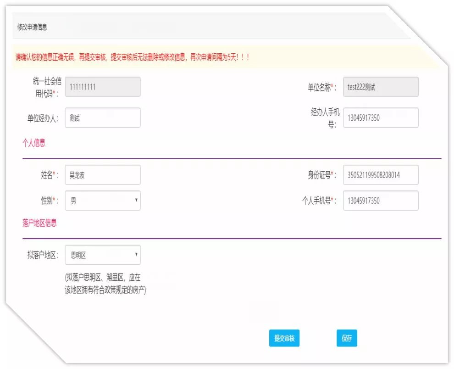Click the 身份证号 input field
This screenshot has width=454, height=369.
tap(380, 175)
